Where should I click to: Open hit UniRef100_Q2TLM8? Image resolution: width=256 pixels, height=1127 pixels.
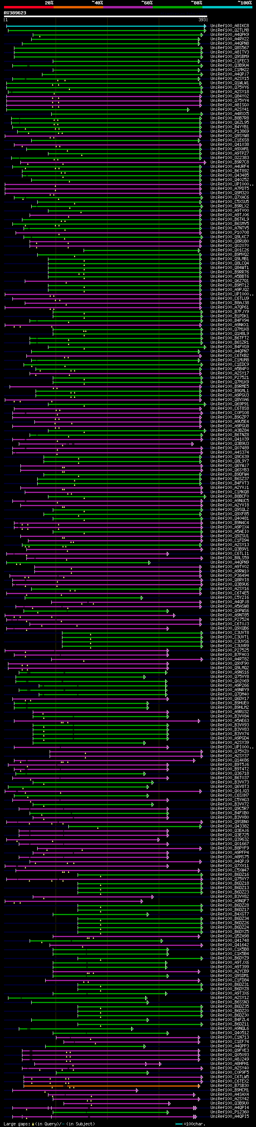point(230,30)
